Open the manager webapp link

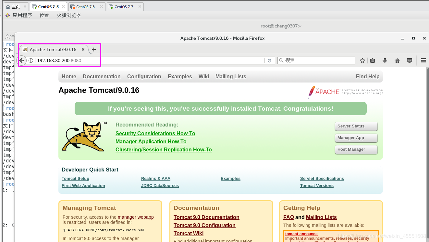coord(136,217)
